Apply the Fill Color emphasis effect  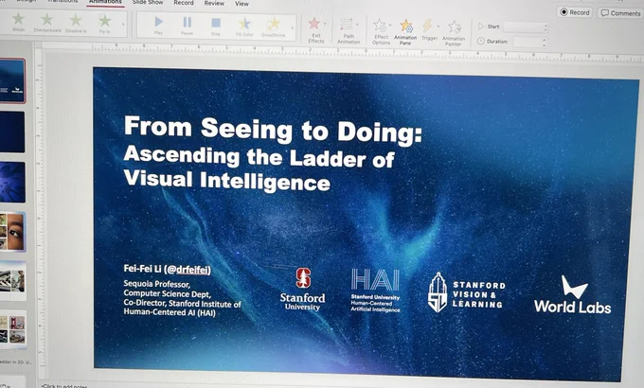(x=244, y=26)
